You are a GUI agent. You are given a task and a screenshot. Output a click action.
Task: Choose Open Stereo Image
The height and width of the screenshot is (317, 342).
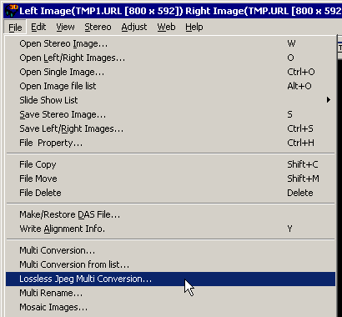click(x=170, y=43)
